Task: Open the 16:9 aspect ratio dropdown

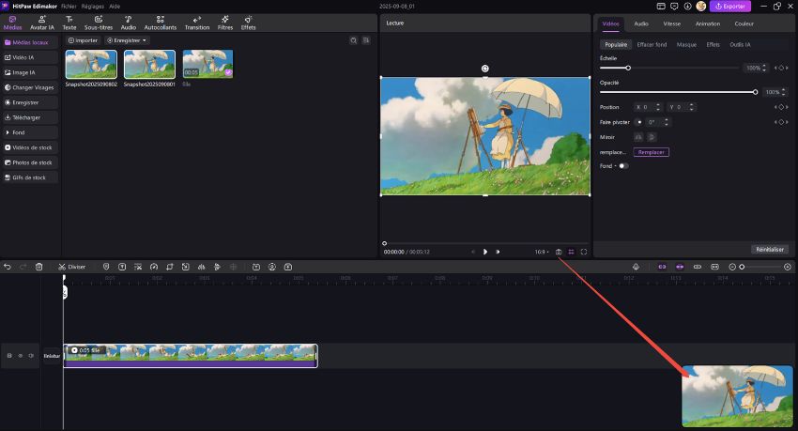Action: tap(542, 252)
